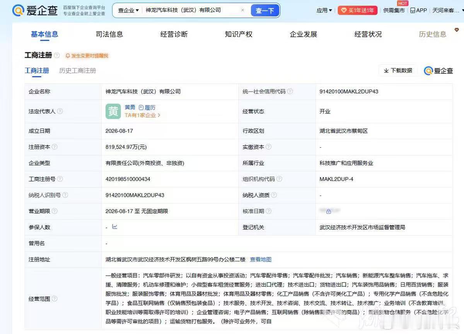The image size is (464, 334).
Task: Switch to the 企业发展 tab
Action: coord(304,34)
